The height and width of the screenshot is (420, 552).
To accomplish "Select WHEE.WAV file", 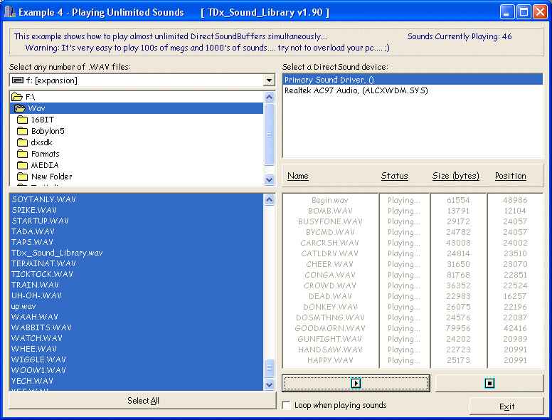I will [x=137, y=349].
